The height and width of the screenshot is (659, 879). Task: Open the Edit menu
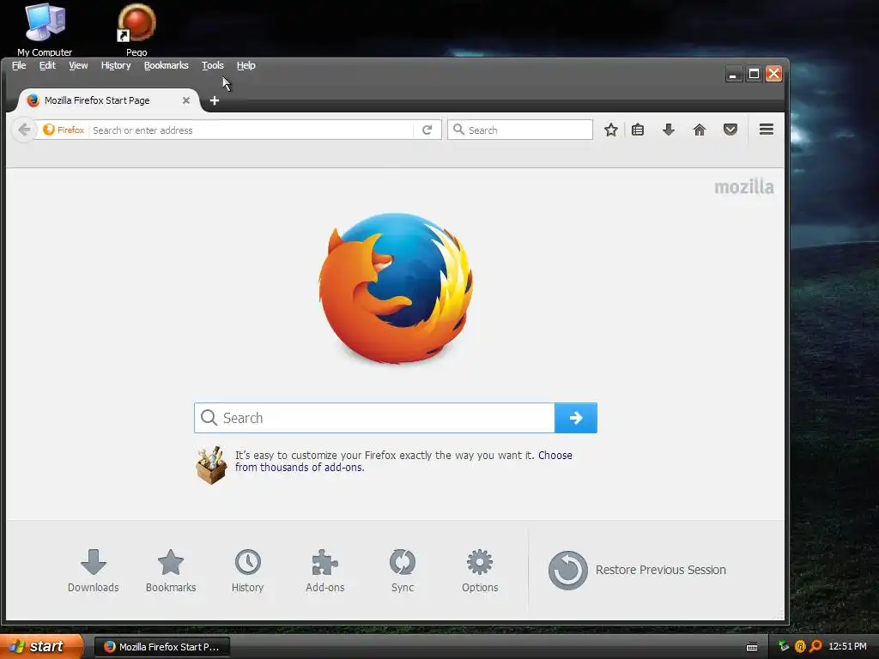[47, 65]
